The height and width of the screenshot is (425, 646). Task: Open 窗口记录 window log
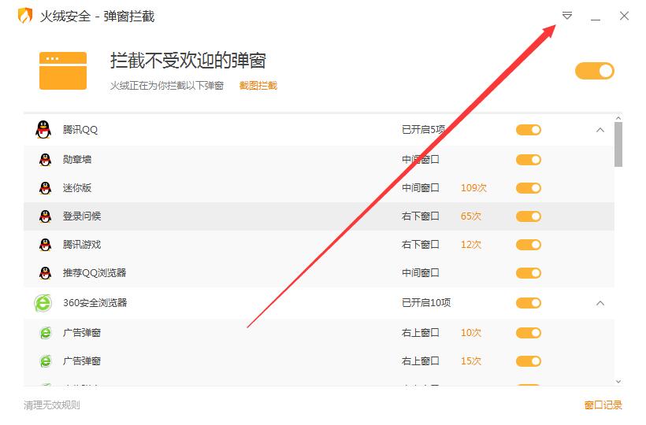603,405
